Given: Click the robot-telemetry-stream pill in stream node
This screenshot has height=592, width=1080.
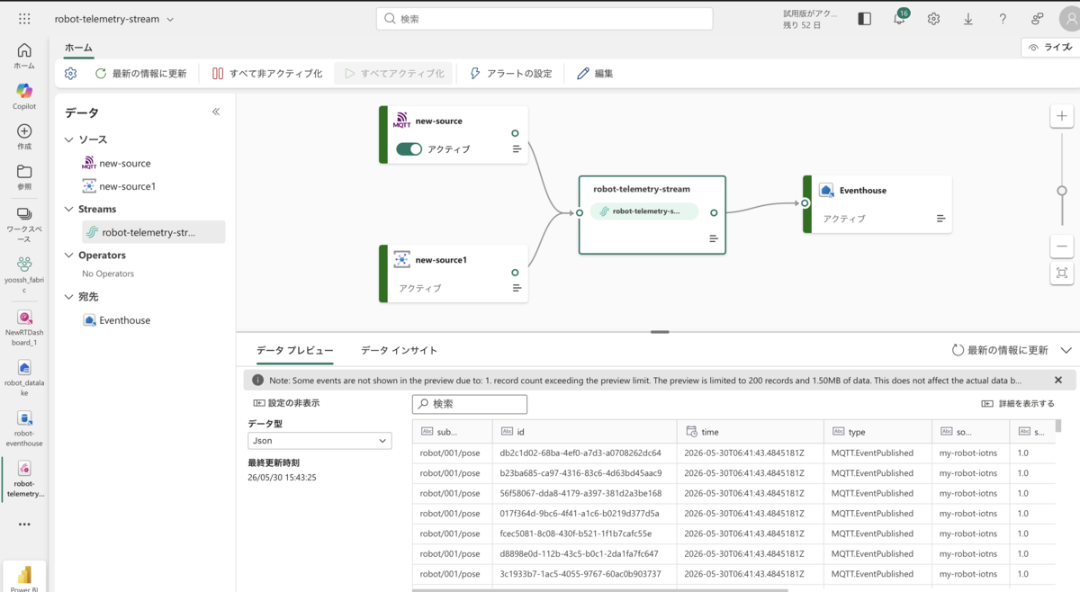Looking at the screenshot, I should pos(644,211).
